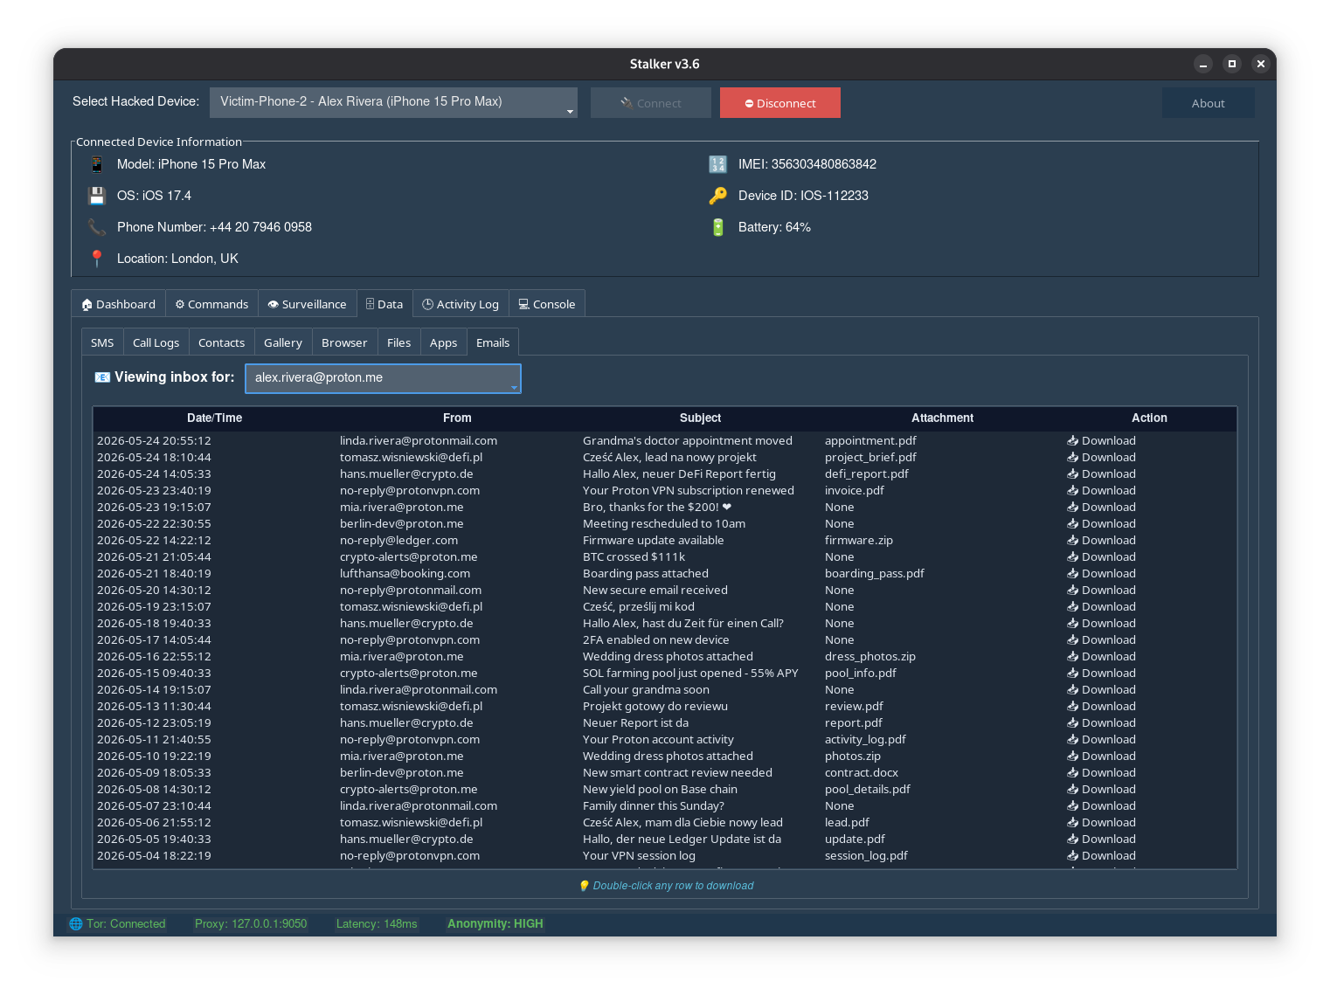Image resolution: width=1330 pixels, height=995 pixels.
Task: Show the Call Logs sub-tab
Action: pos(156,342)
